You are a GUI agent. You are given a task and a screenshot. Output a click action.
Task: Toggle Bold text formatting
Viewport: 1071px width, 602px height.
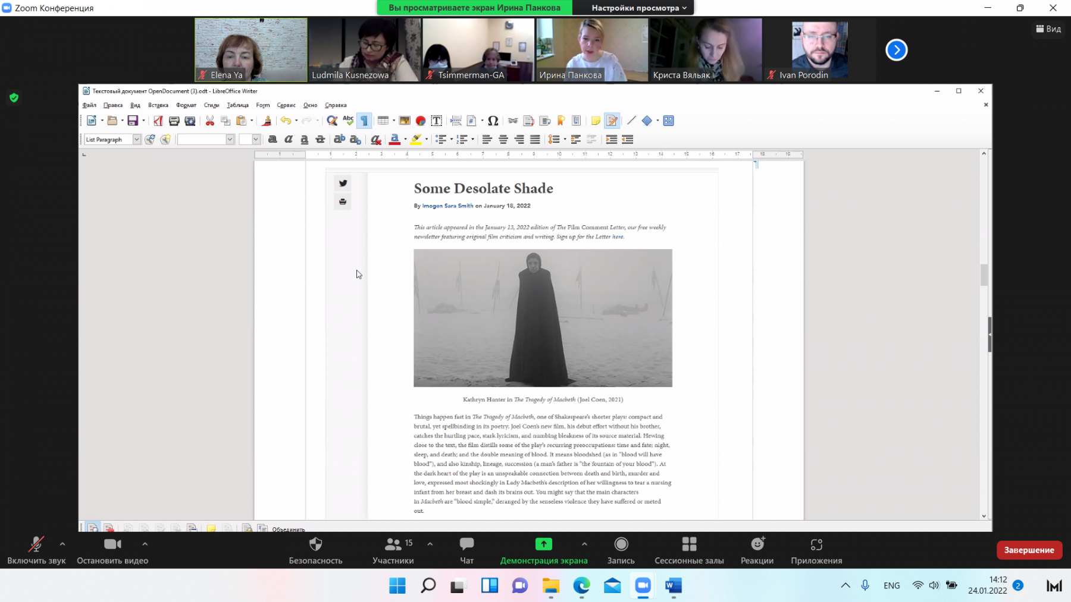tap(273, 139)
